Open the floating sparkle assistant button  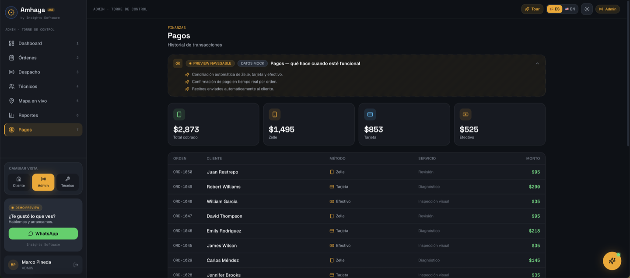click(x=612, y=261)
